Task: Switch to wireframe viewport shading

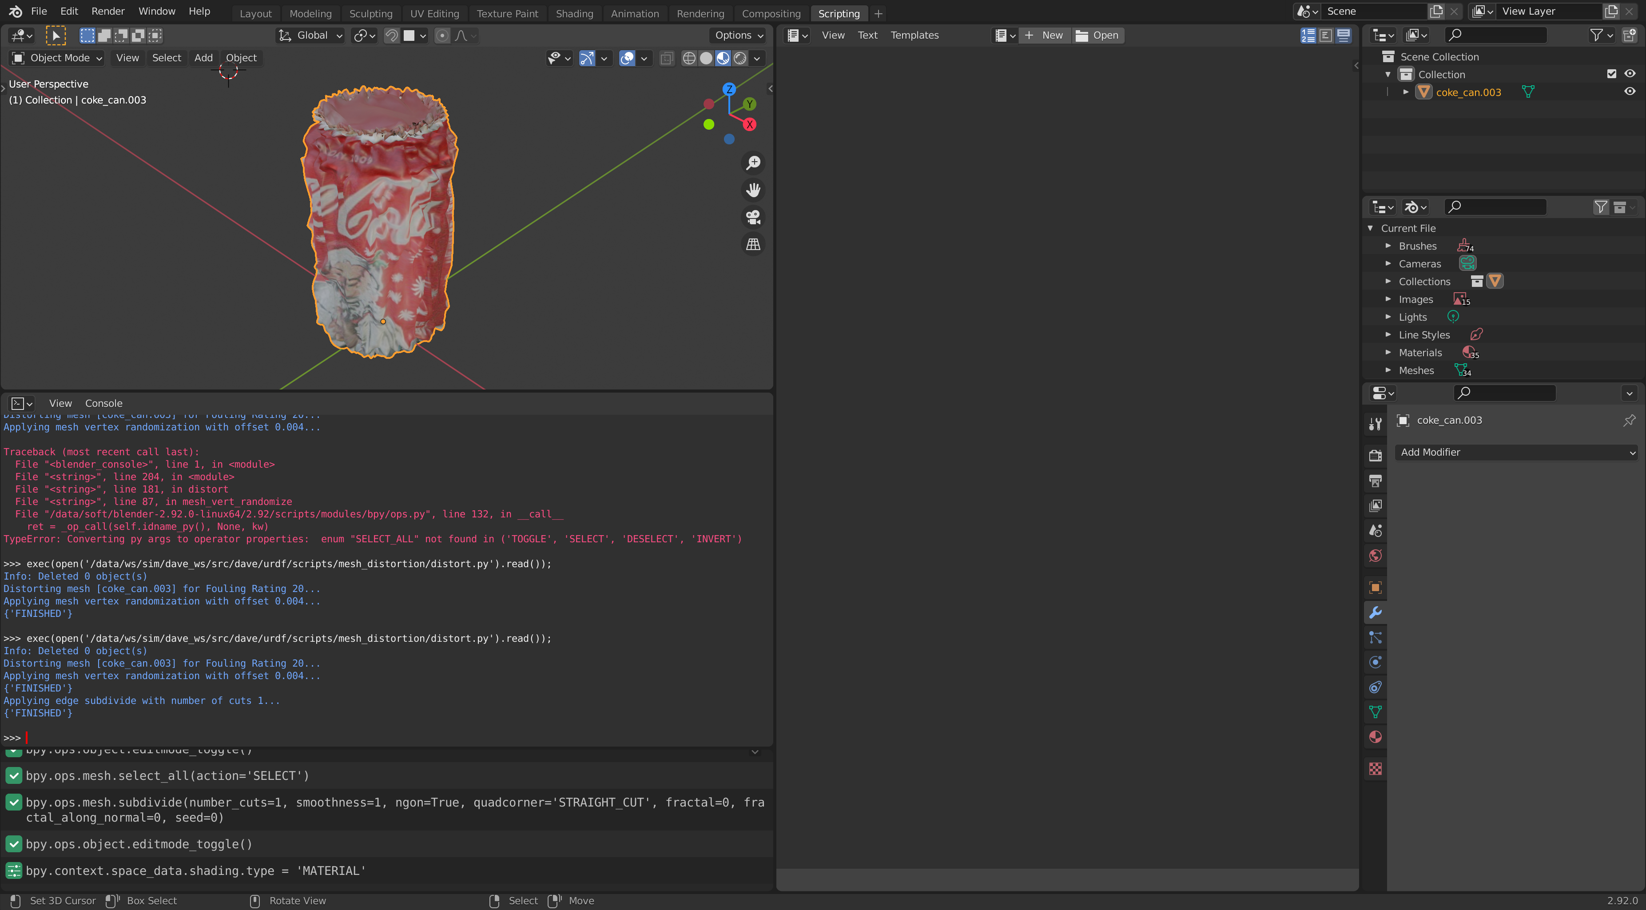Action: click(x=689, y=58)
